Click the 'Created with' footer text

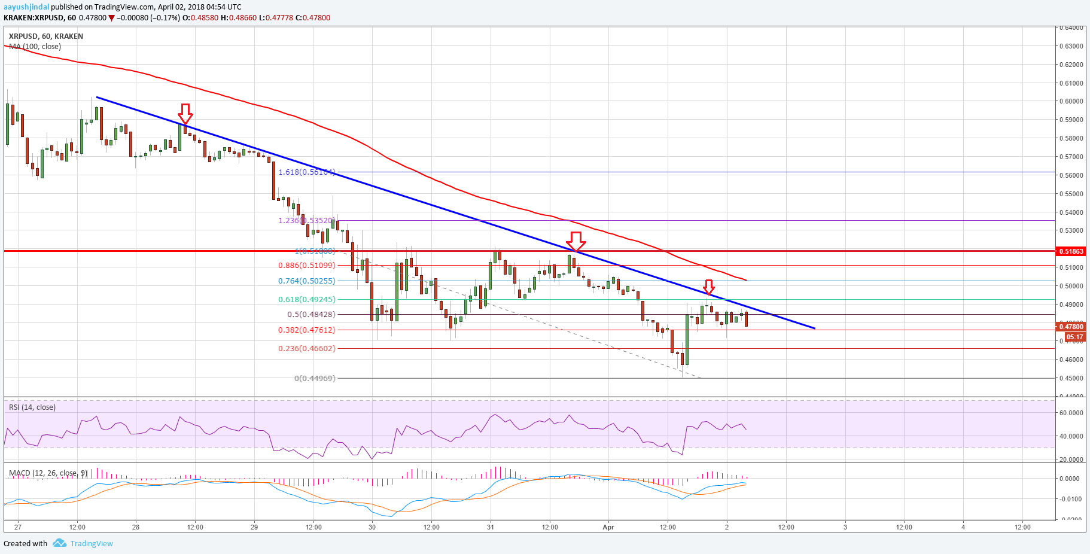tap(25, 544)
